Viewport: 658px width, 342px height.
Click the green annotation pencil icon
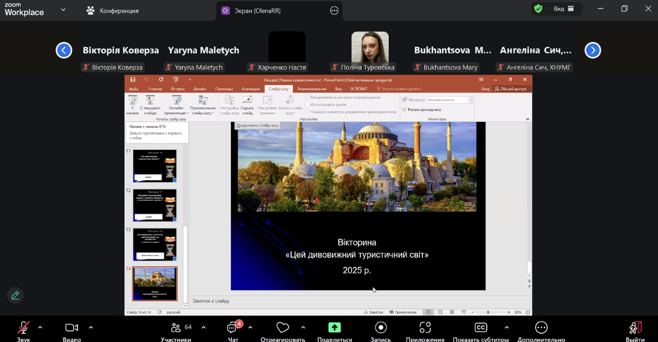(x=16, y=295)
